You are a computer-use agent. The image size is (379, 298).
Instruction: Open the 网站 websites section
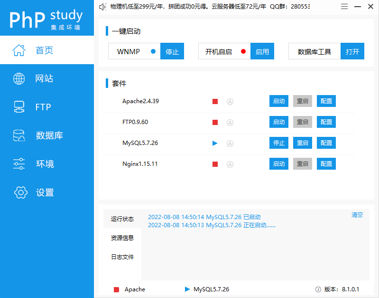[47, 78]
